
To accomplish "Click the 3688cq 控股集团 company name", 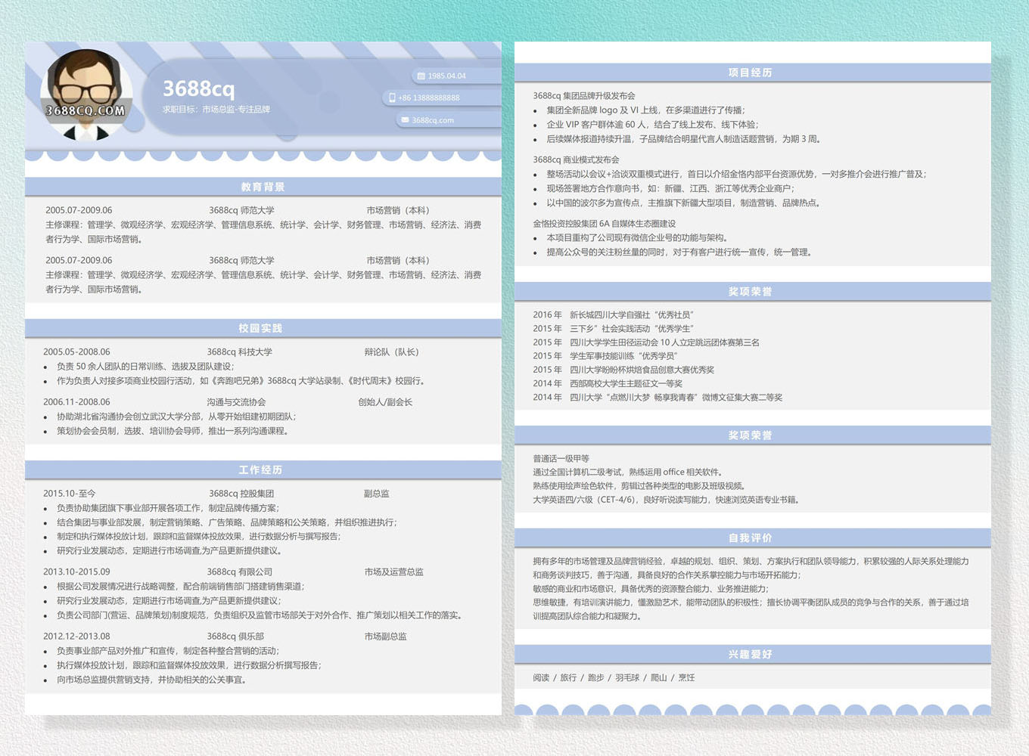I will (x=241, y=494).
